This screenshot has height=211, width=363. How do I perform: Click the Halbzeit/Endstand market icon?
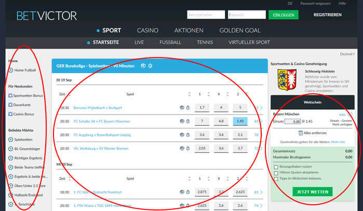click(11, 195)
